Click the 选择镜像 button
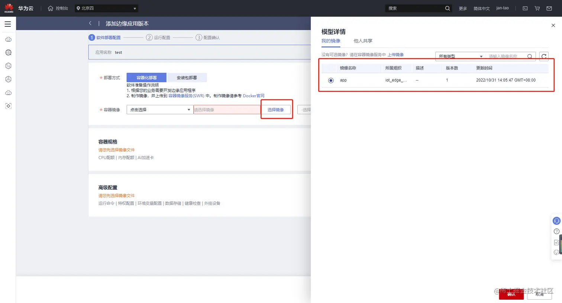This screenshot has width=562, height=303. tap(275, 109)
